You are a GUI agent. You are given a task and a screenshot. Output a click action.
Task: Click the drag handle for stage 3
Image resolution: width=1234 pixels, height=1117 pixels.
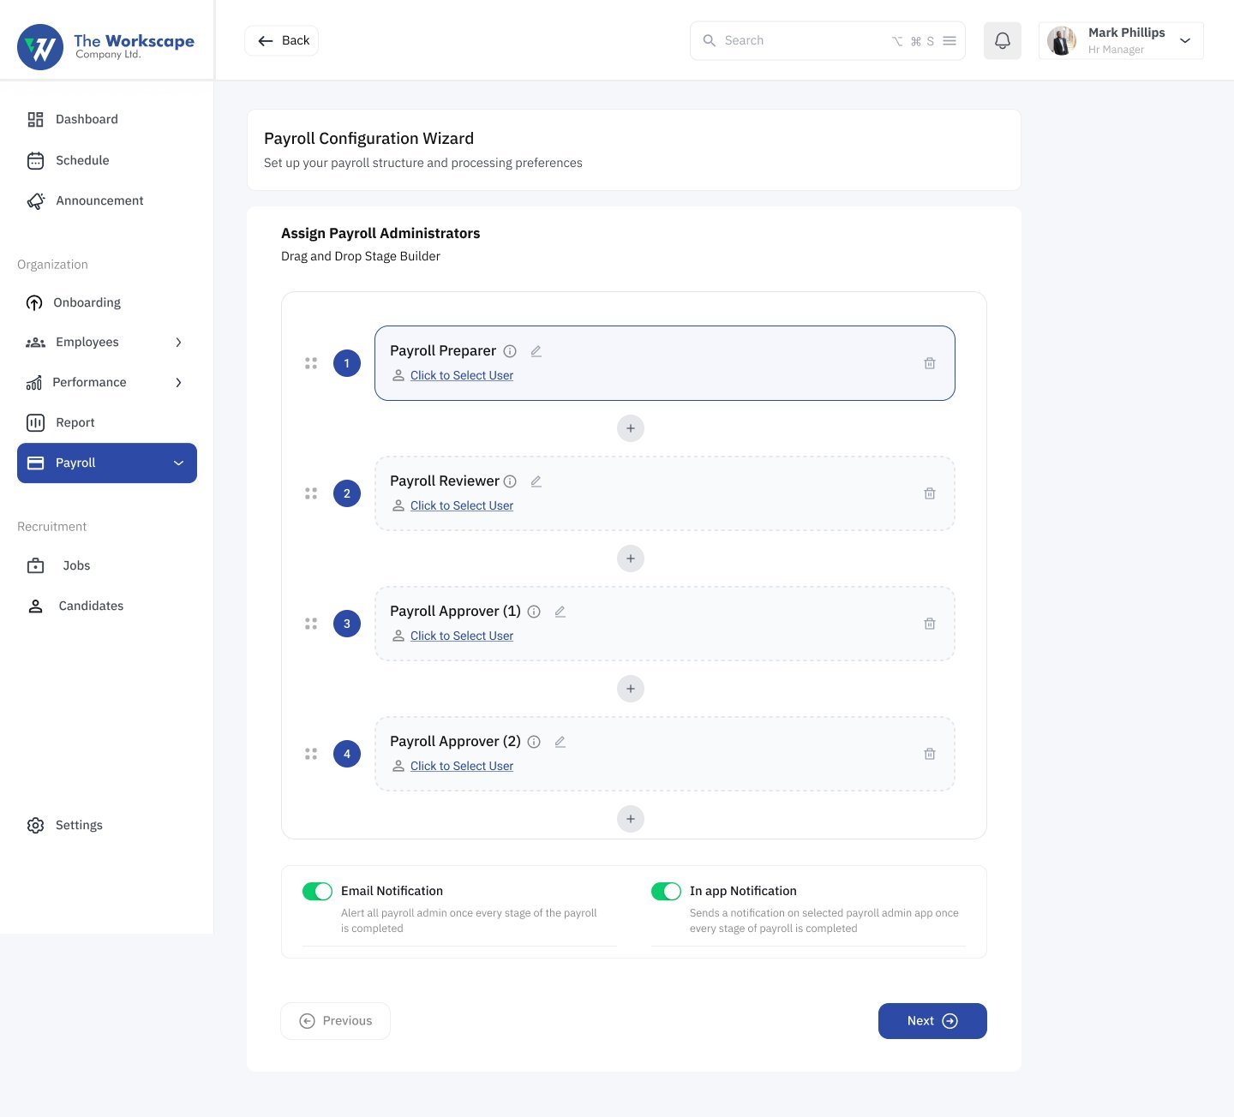(x=311, y=624)
